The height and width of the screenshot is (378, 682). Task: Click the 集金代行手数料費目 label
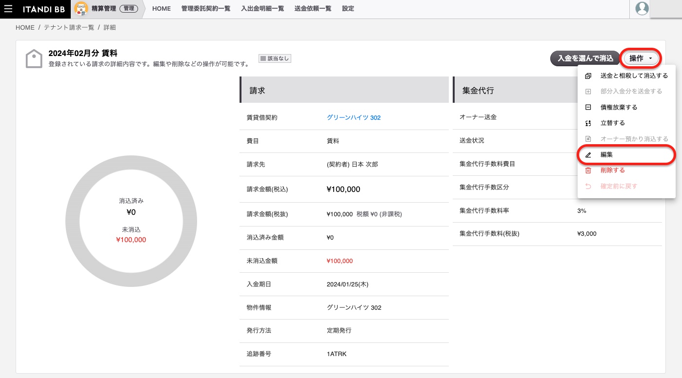pos(487,164)
